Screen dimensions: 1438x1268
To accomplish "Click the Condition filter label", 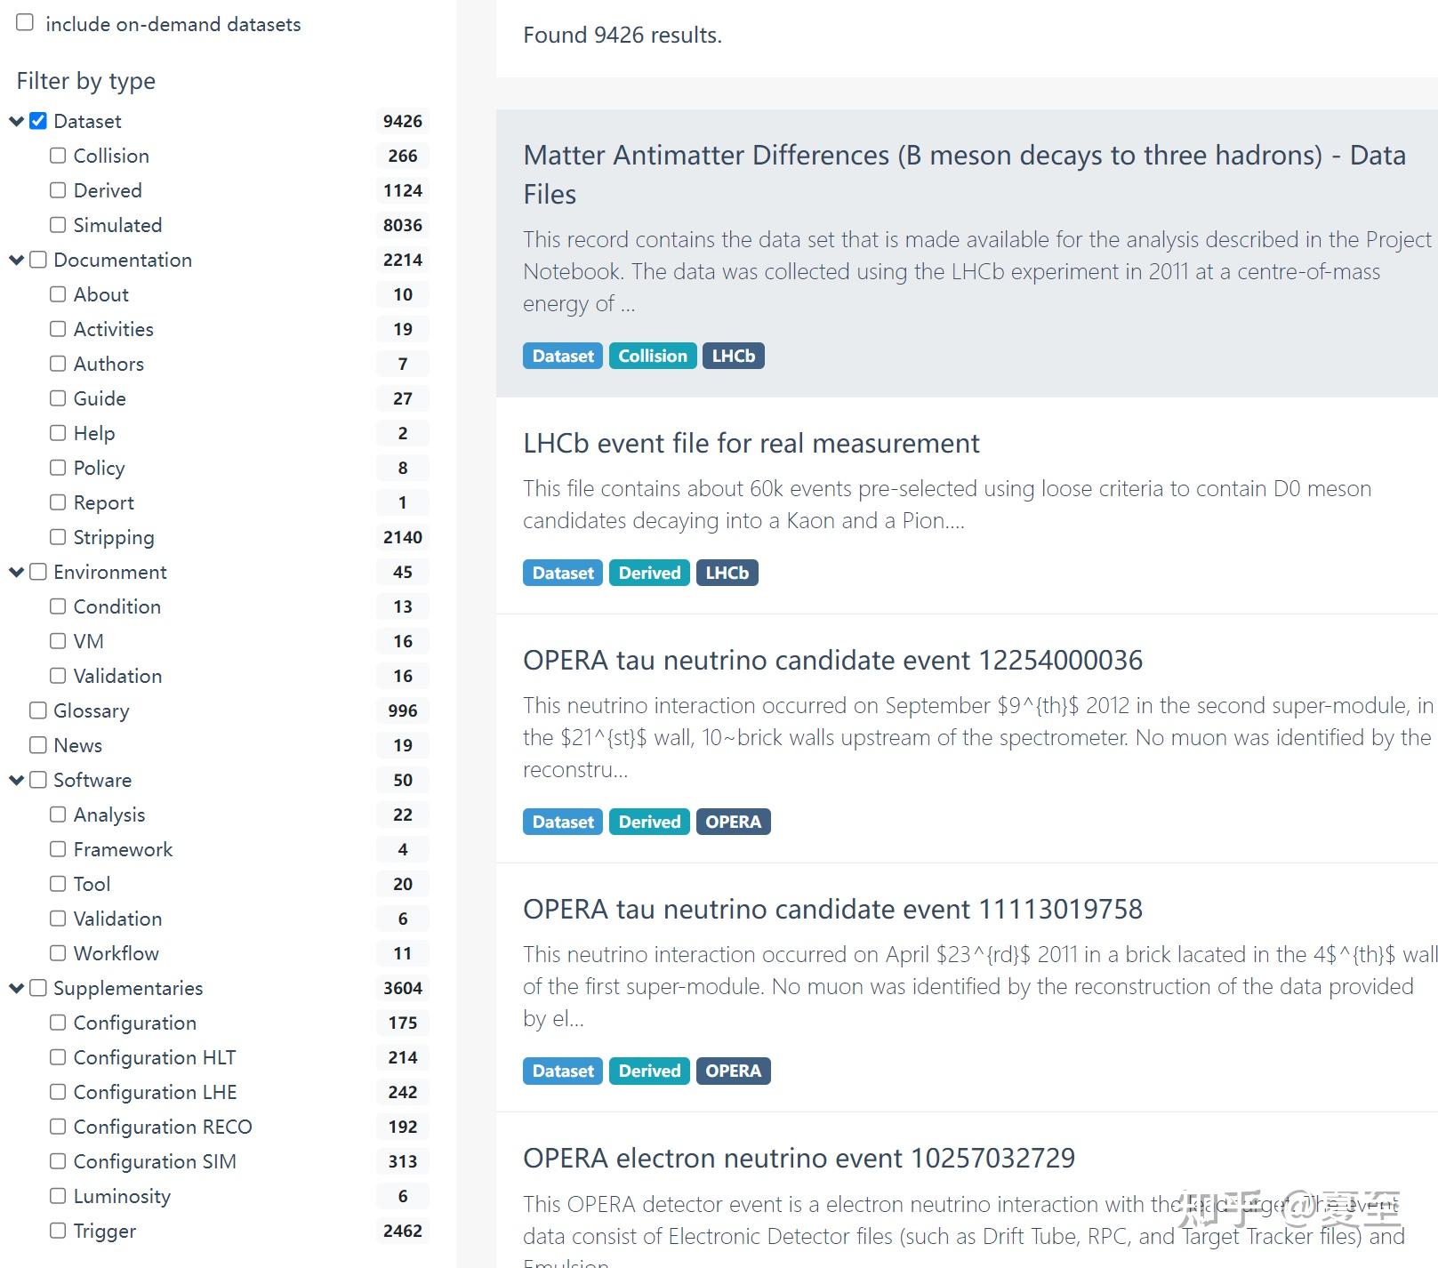I will pyautogui.click(x=117, y=606).
